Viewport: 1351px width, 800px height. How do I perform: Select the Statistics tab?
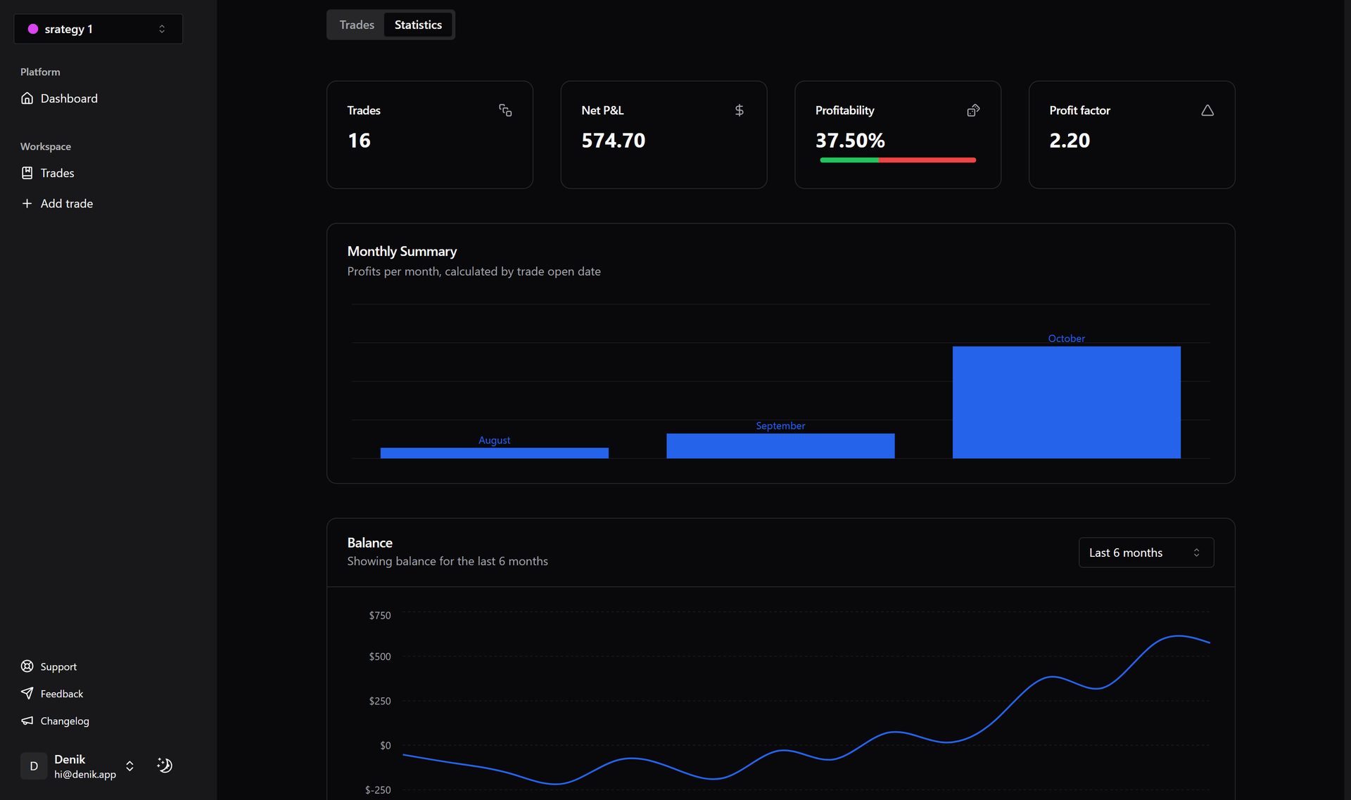tap(418, 25)
